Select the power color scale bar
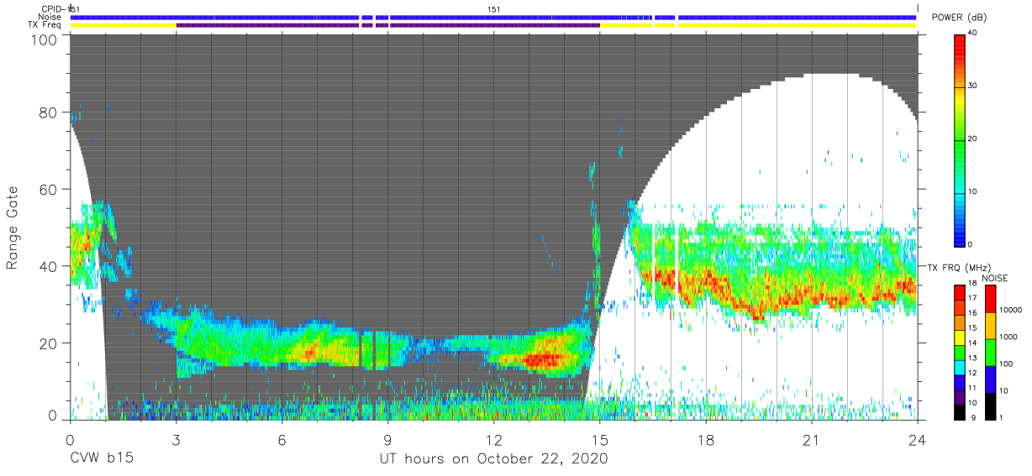1032x476 pixels. point(960,139)
